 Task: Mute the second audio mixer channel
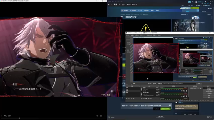(184, 96)
